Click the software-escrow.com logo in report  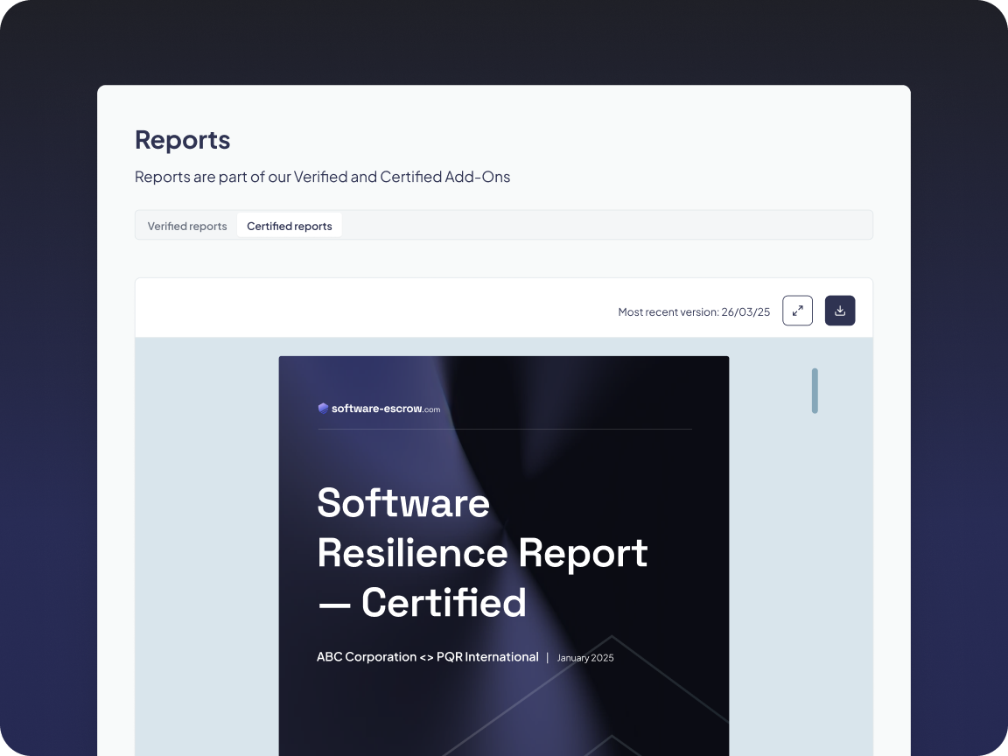[x=379, y=409]
